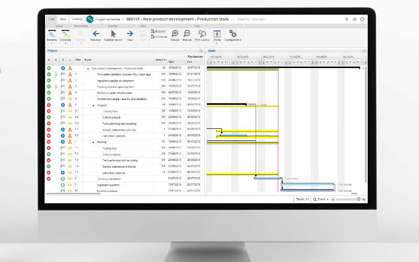
Task: Click the Compare tool icon
Action: point(66,34)
